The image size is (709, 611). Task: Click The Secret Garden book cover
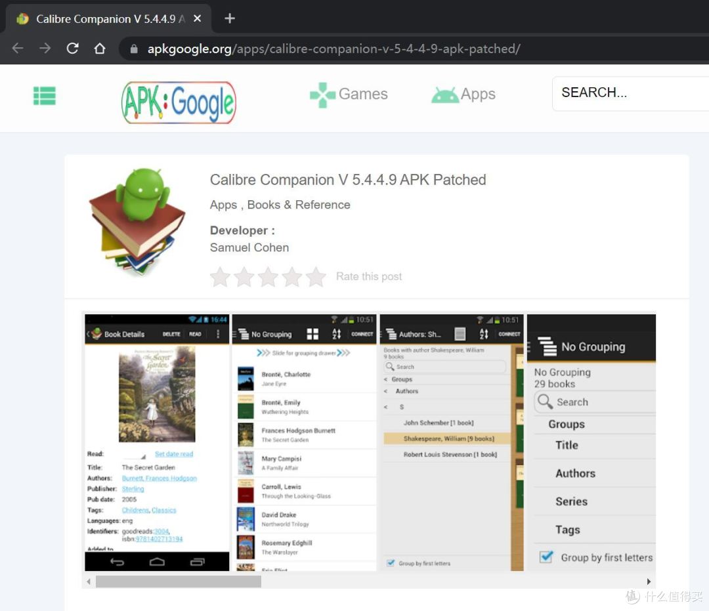(x=157, y=394)
